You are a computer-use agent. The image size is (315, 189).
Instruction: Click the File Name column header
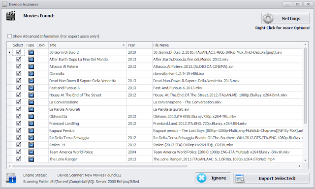tap(227, 45)
